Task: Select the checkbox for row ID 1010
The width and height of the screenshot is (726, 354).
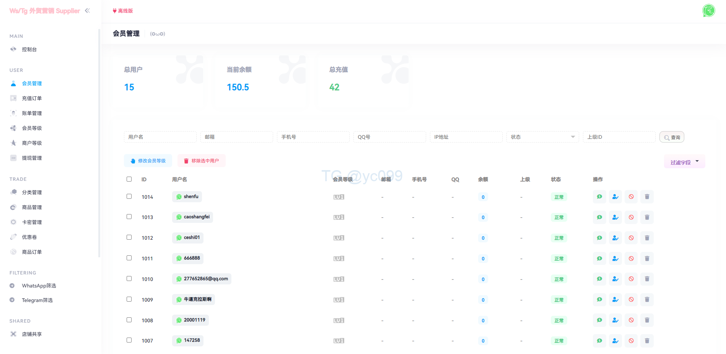Action: point(129,279)
